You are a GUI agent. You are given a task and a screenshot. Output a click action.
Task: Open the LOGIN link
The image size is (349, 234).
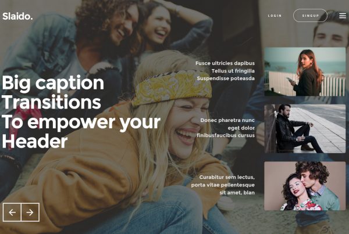tap(275, 16)
